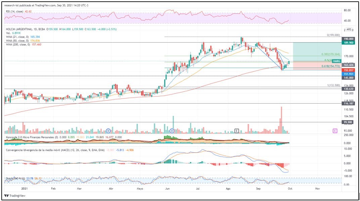Image resolution: width=360 pixels, height=201 pixels.
Task: Click the Koncorde value 16.077
Action: (109, 137)
